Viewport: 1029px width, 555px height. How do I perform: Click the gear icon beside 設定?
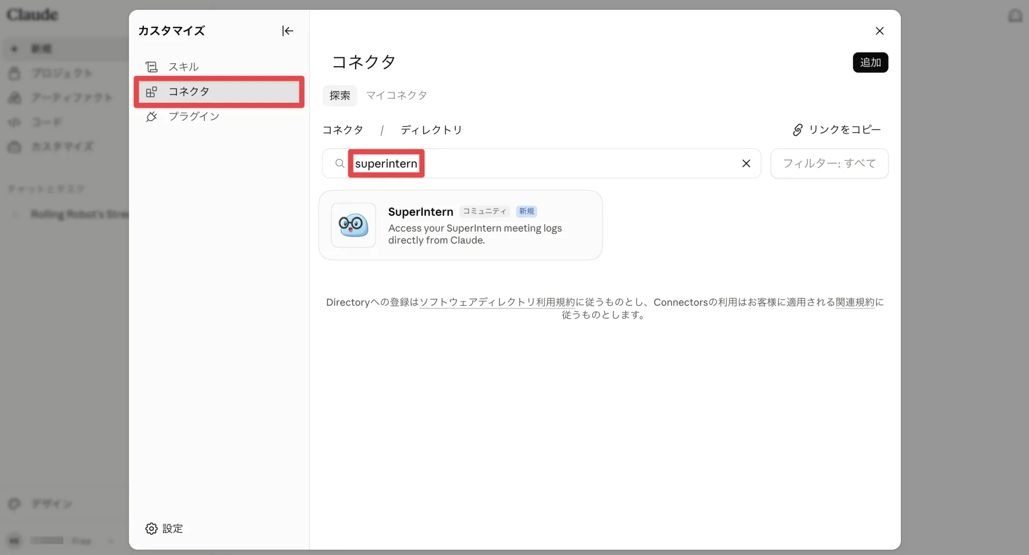(x=151, y=528)
